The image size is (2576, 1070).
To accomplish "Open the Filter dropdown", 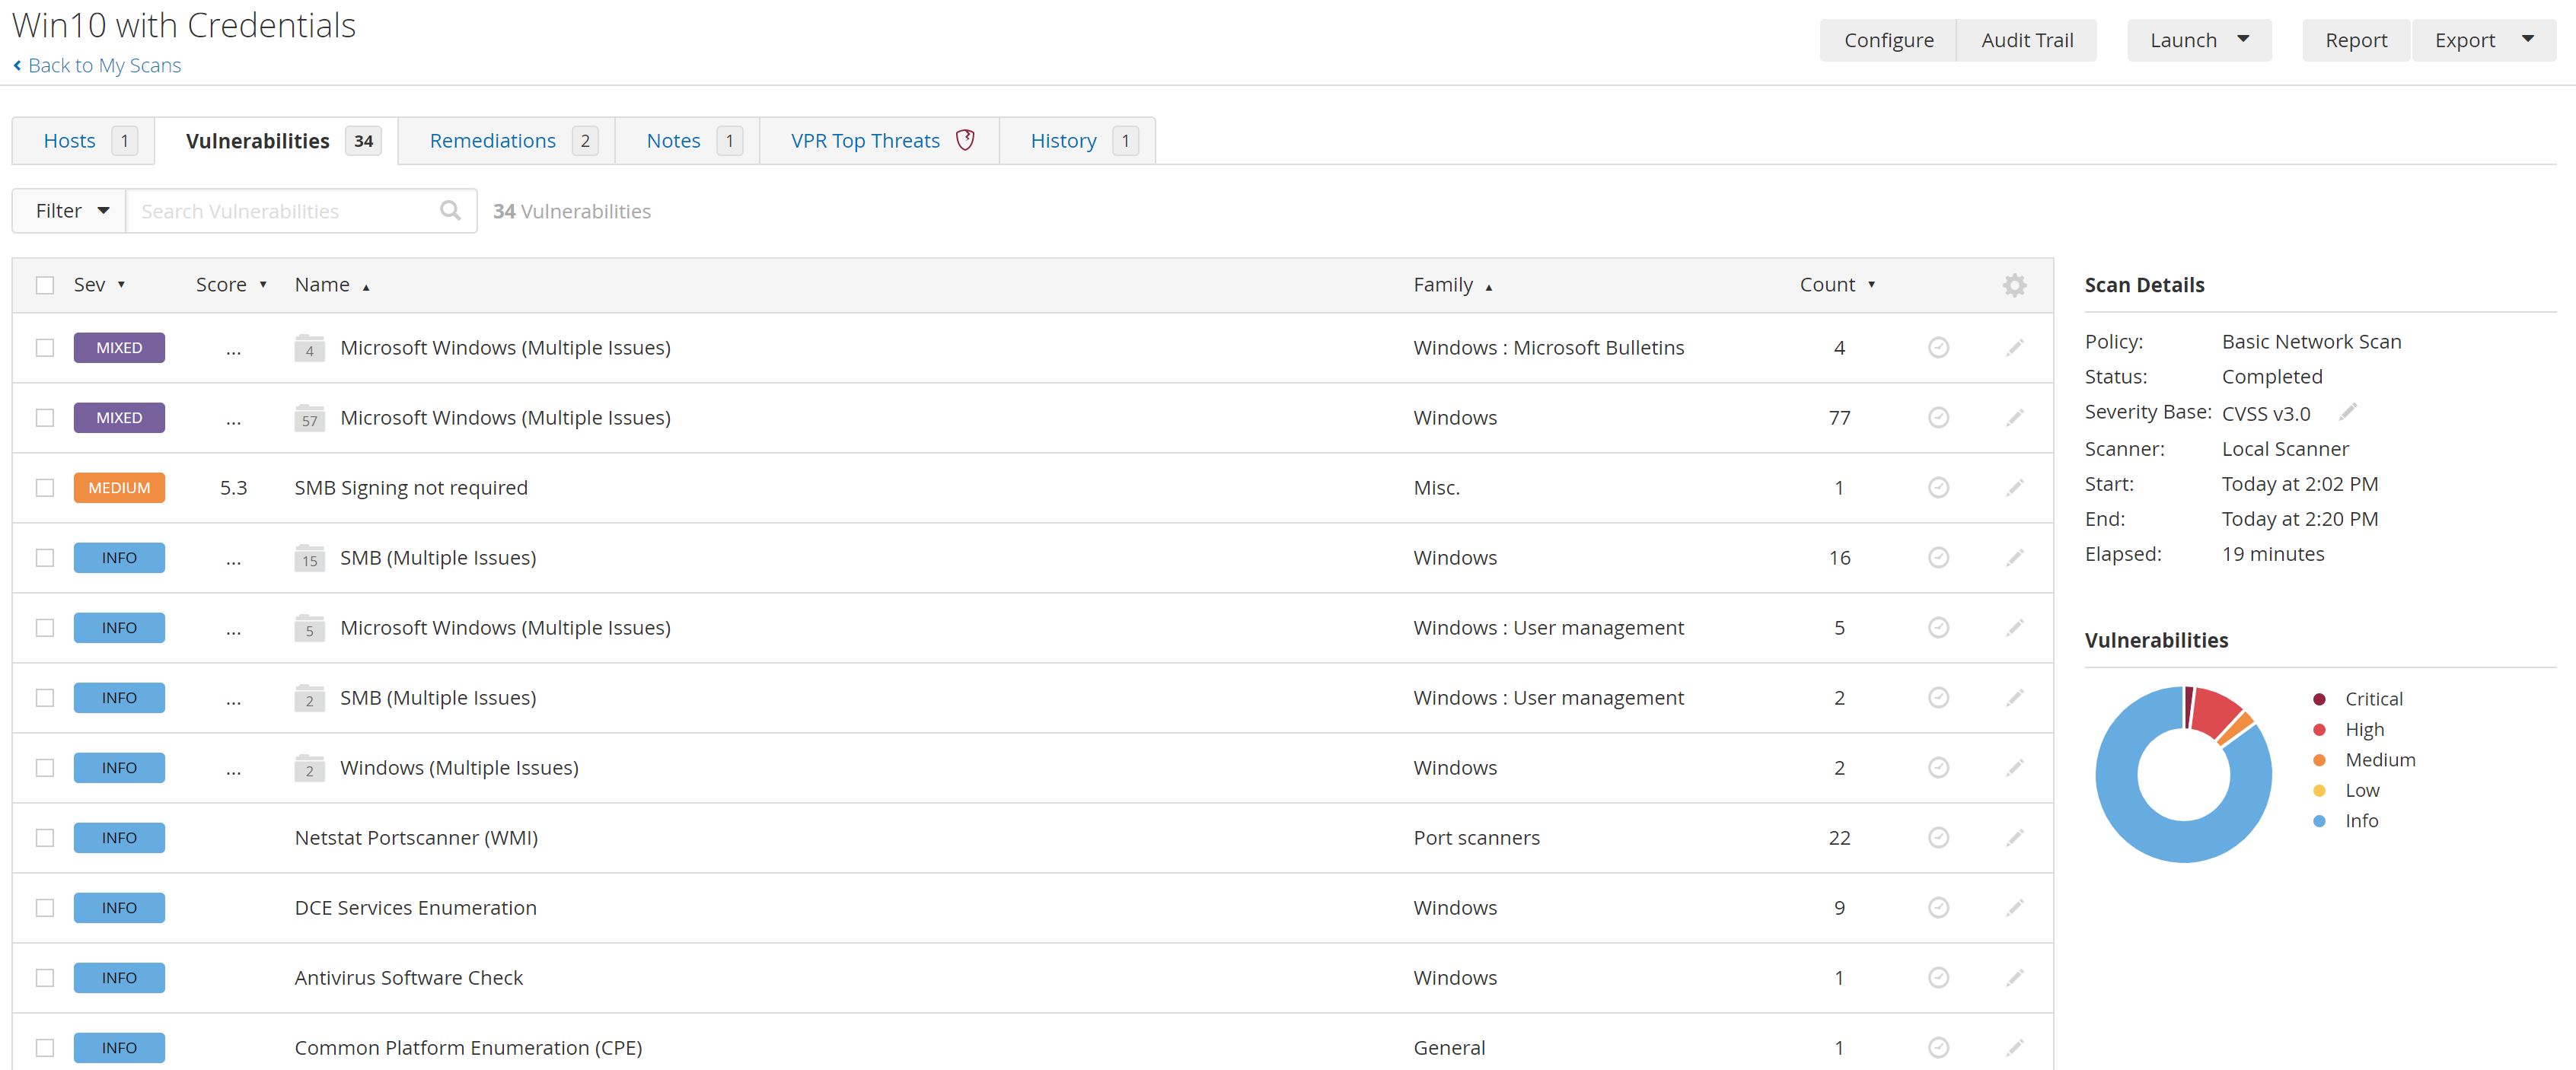I will point(70,211).
